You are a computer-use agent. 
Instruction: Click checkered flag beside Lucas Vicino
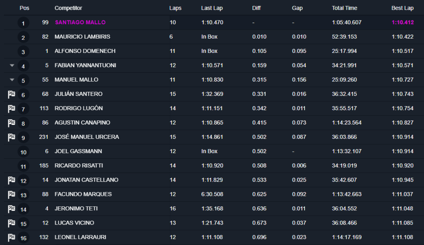point(11,223)
